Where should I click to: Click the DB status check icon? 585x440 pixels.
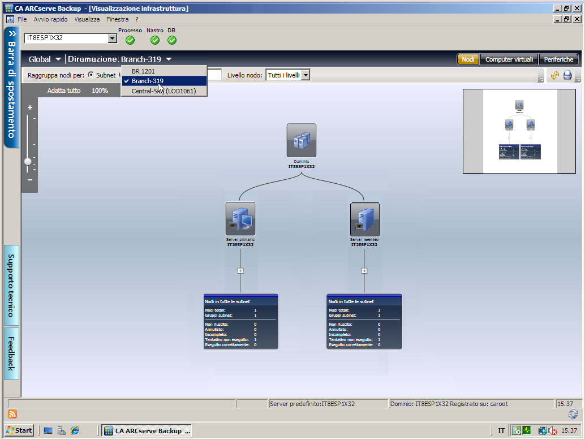click(x=172, y=40)
